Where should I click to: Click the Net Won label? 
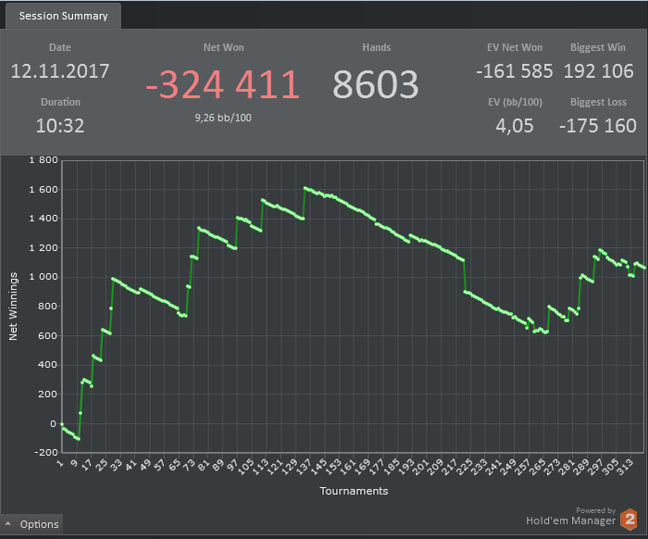pyautogui.click(x=223, y=47)
